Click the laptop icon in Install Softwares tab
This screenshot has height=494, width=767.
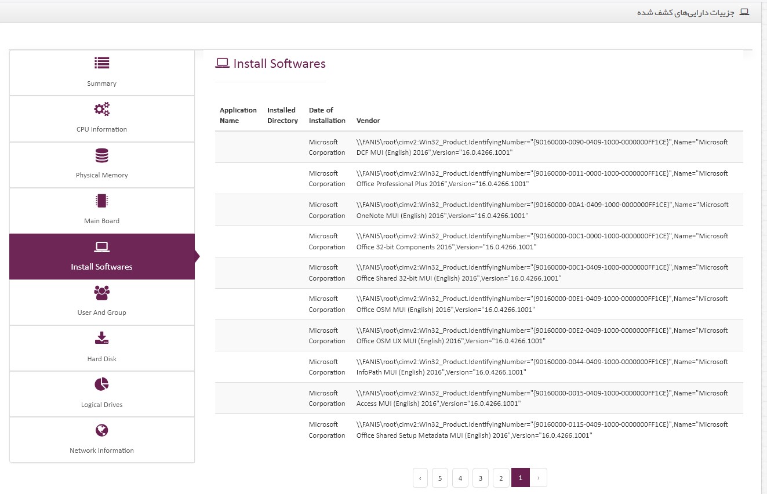coord(102,247)
